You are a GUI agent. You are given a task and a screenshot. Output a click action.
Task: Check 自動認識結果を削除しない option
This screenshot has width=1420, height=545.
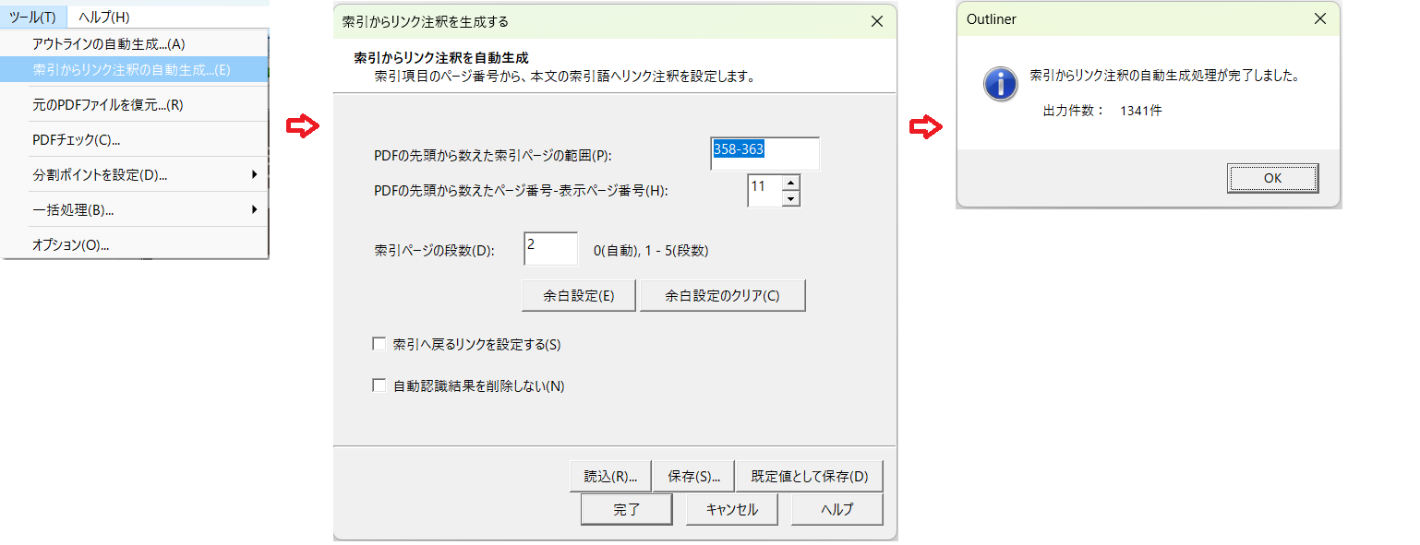(379, 386)
